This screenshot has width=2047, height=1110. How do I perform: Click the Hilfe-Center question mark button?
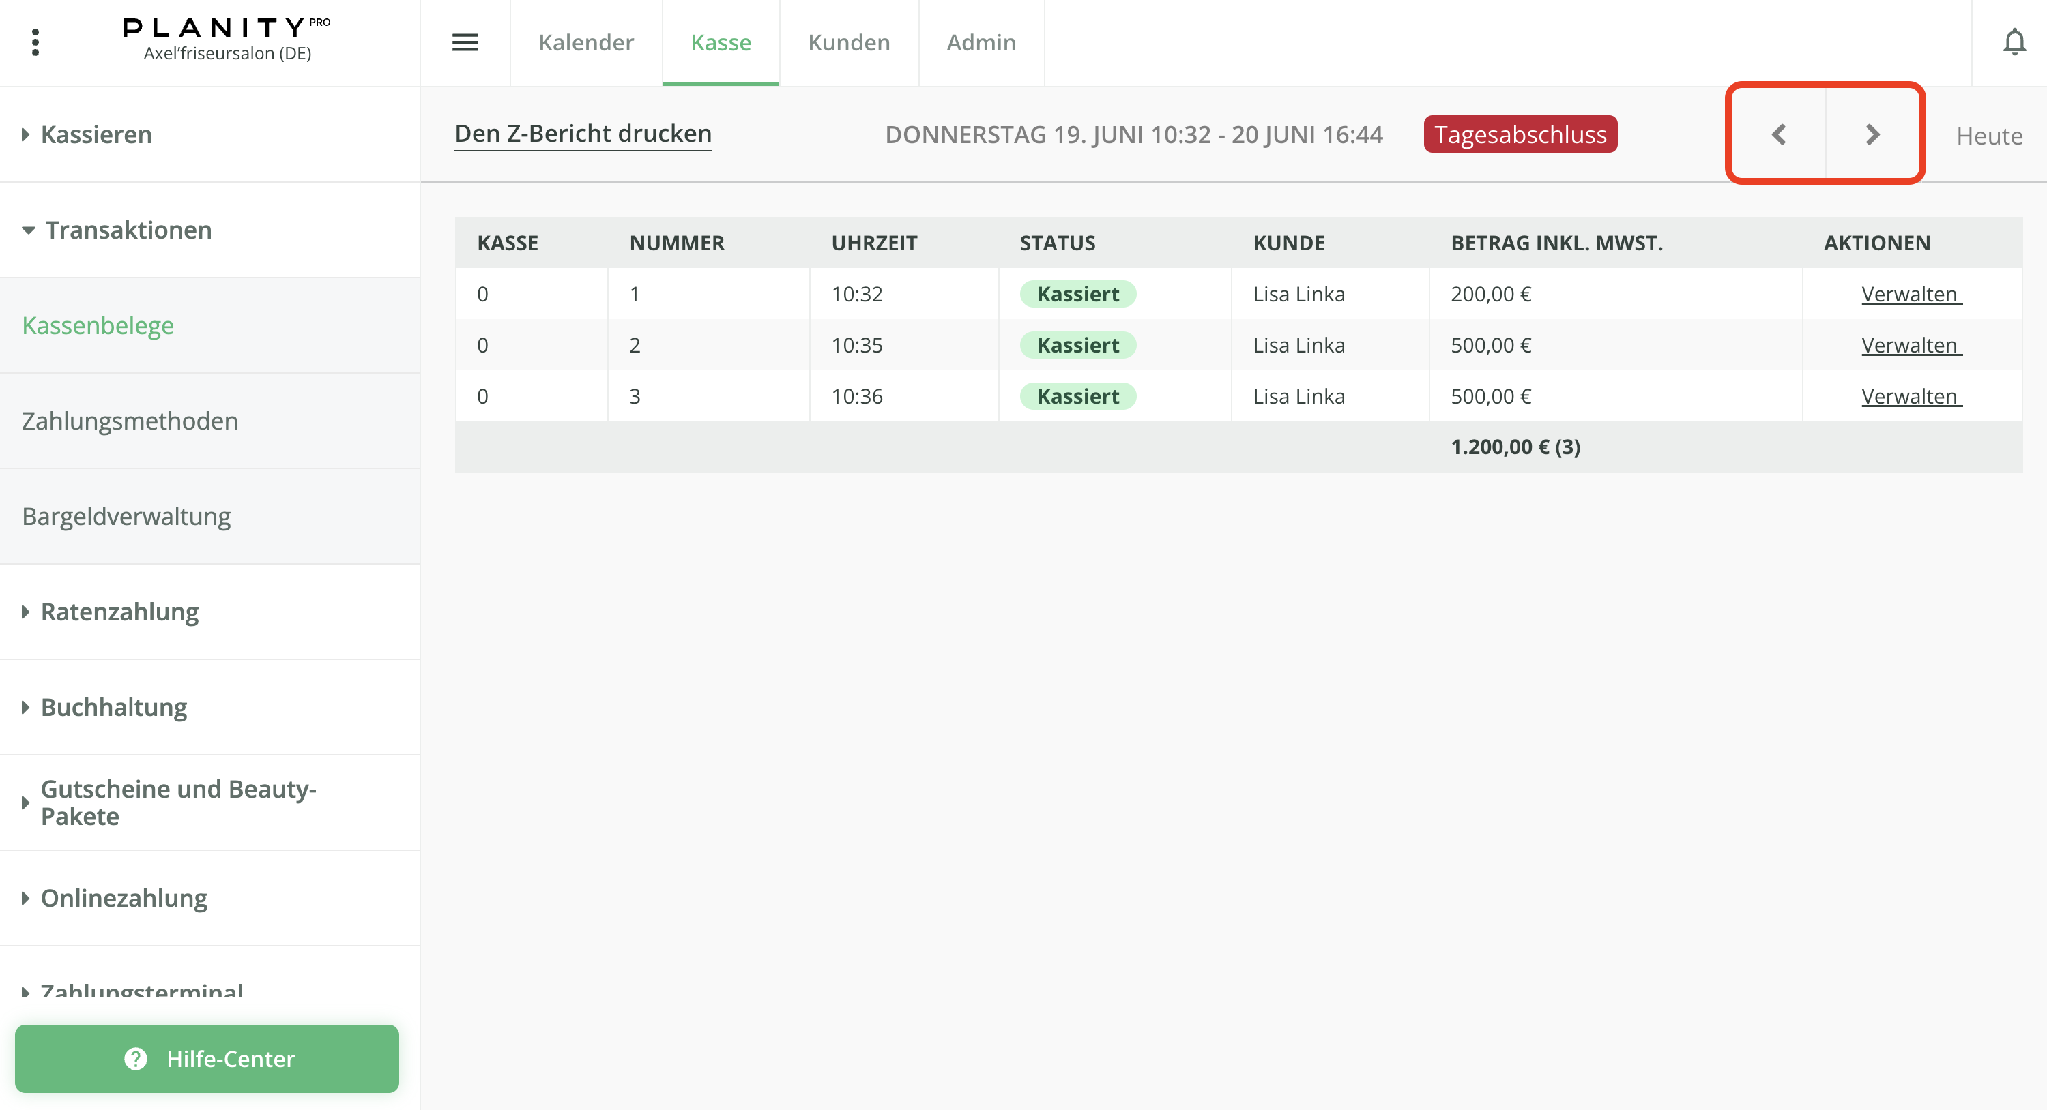pos(207,1058)
